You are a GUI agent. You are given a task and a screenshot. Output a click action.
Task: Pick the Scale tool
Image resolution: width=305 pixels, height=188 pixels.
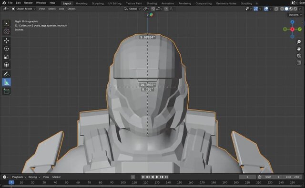6,57
